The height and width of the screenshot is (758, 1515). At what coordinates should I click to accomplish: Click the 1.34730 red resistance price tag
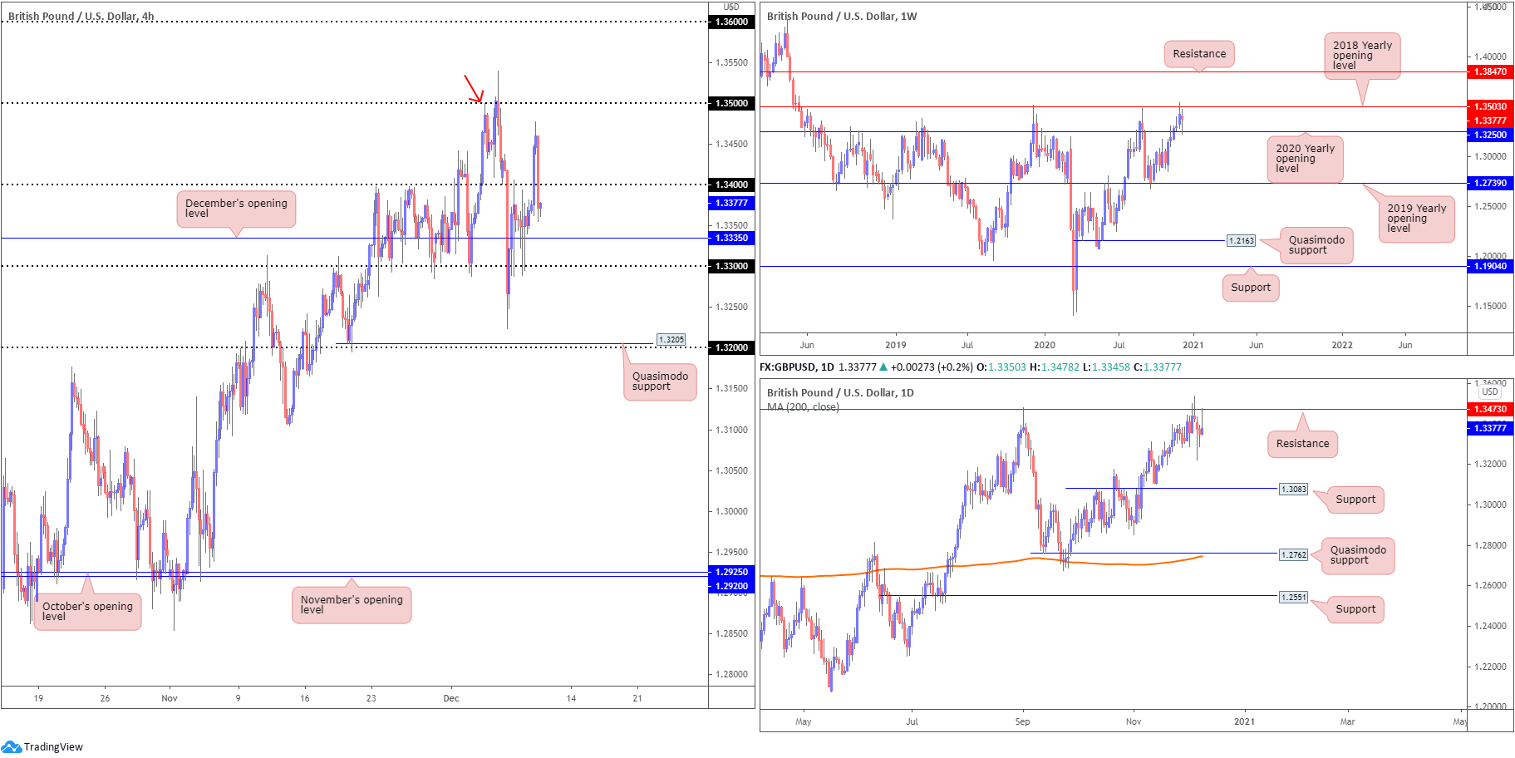point(1489,409)
